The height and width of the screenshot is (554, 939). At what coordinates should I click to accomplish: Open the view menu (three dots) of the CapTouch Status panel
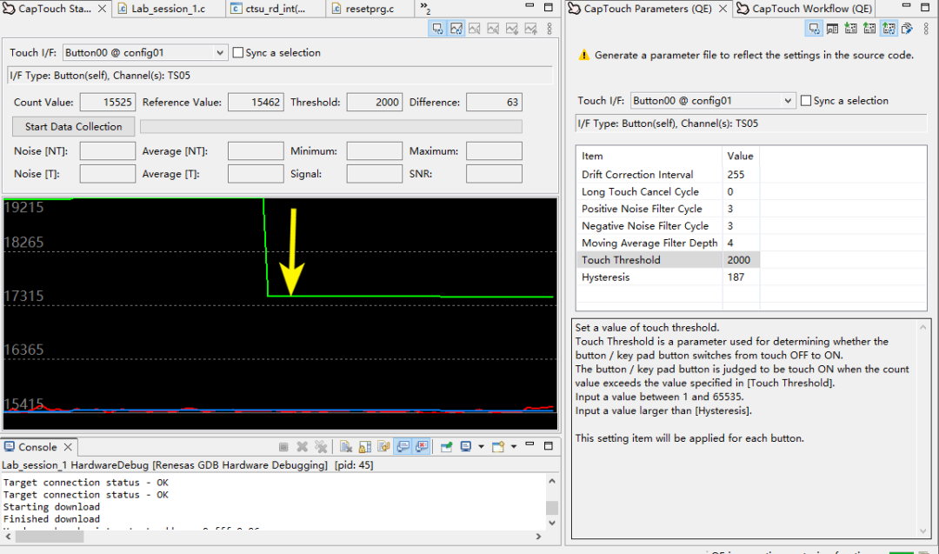coord(549,29)
